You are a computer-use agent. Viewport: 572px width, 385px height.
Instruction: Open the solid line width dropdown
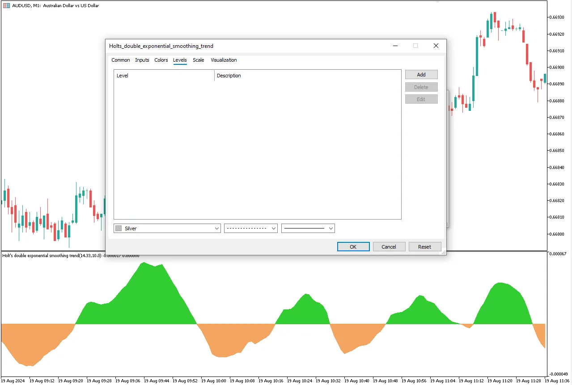click(308, 228)
